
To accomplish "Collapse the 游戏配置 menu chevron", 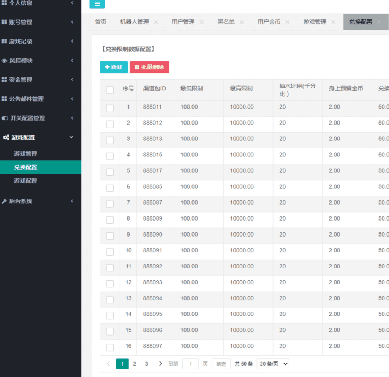I will [71, 137].
